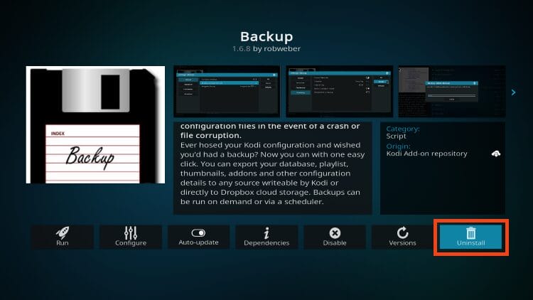Screen dimensions: 533x300
Task: Click the Category: label
Action: pos(403,129)
